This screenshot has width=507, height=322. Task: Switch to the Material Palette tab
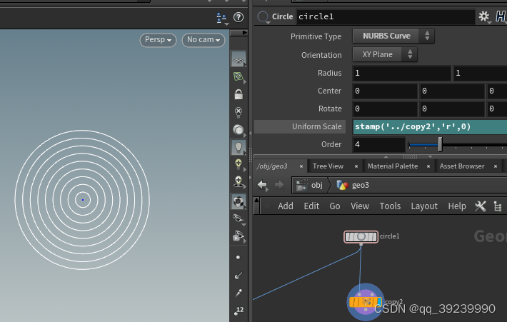[393, 166]
